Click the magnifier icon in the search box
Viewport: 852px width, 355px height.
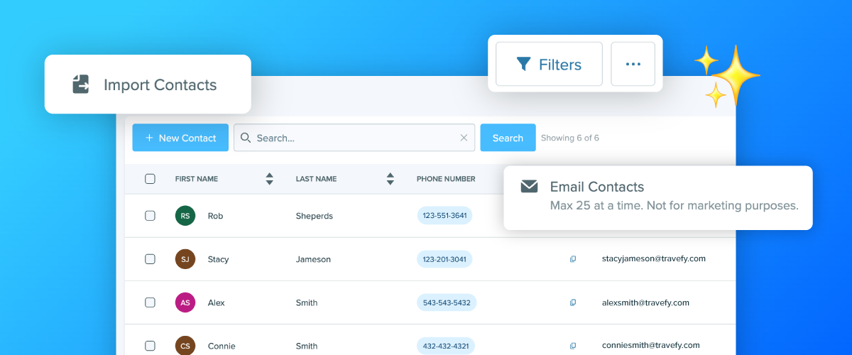pyautogui.click(x=246, y=138)
